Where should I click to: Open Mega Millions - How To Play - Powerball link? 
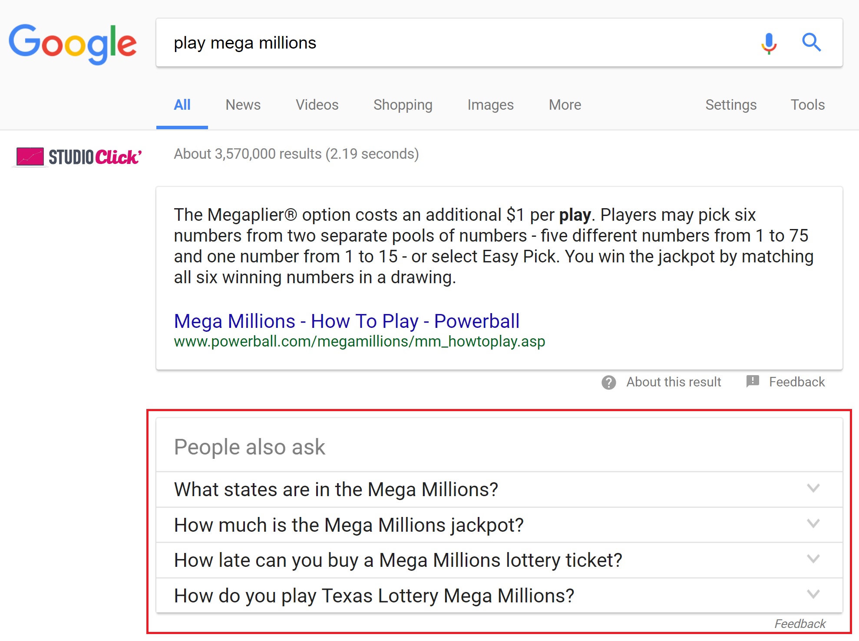pyautogui.click(x=347, y=321)
